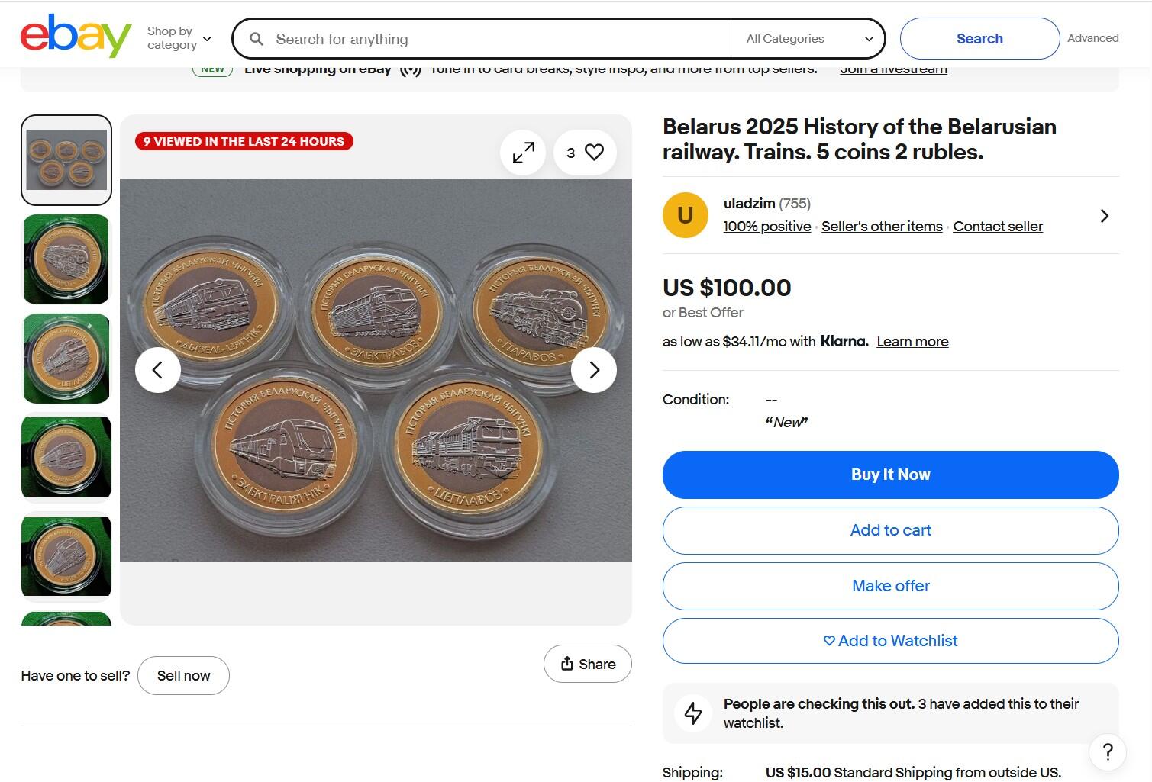Click seller avatar with letter U
The width and height of the screenshot is (1152, 782).
[x=686, y=215]
